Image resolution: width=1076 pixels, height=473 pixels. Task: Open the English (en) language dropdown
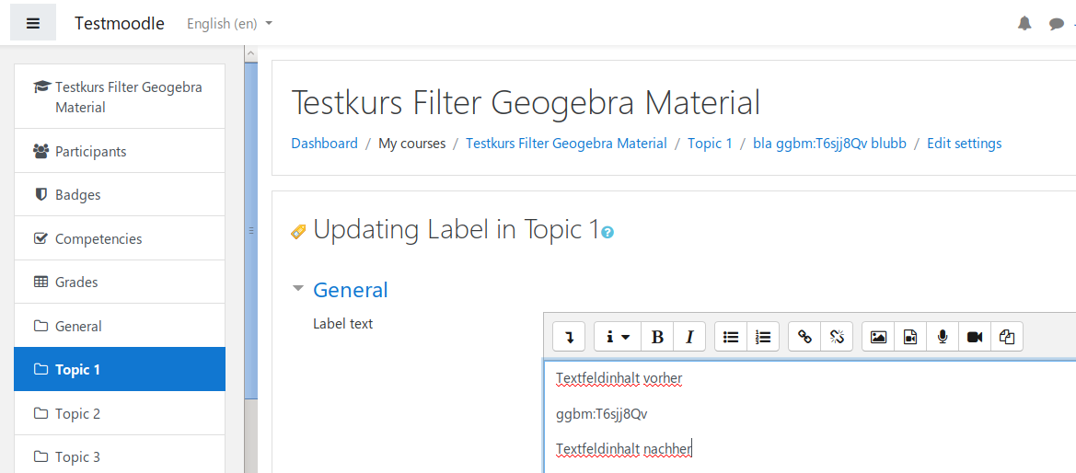[x=229, y=24]
